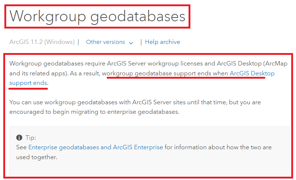Click 'used together.' text in the tip
This screenshot has height=180, width=296.
click(x=37, y=157)
